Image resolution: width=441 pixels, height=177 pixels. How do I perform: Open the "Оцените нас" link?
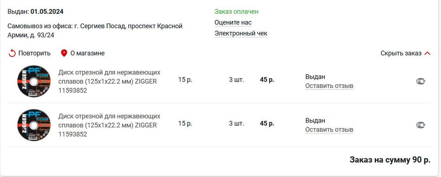click(x=233, y=23)
